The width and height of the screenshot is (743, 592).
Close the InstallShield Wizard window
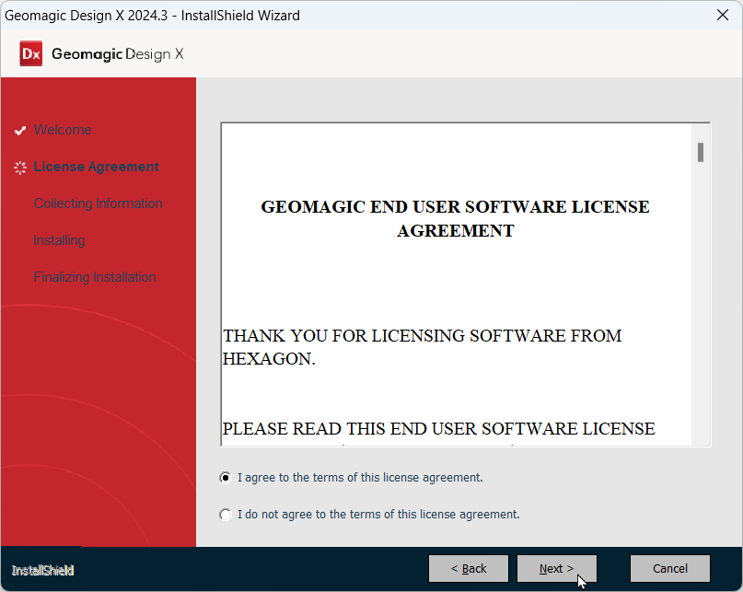tap(722, 15)
